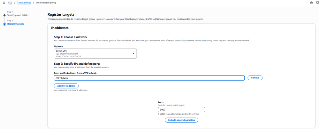The image size is (319, 129).
Task: Remove the entered IPv4 address
Action: (255, 78)
